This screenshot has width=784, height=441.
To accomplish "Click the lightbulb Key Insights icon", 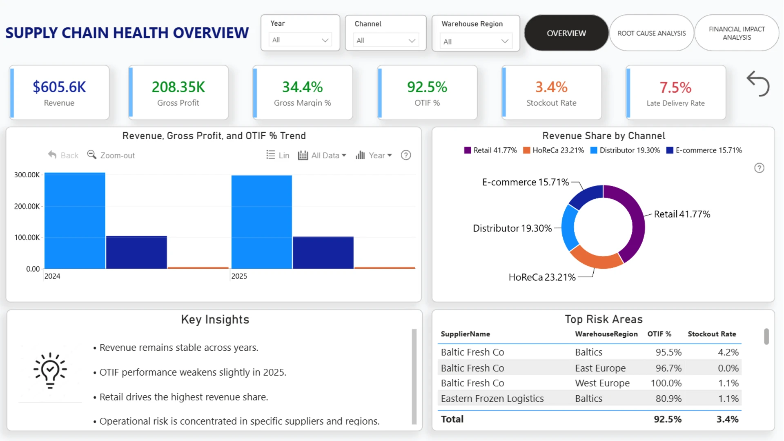I will 50,370.
